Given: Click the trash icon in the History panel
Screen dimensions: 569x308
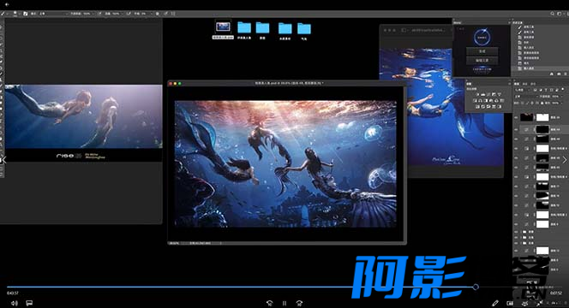Looking at the screenshot, I should [565, 74].
